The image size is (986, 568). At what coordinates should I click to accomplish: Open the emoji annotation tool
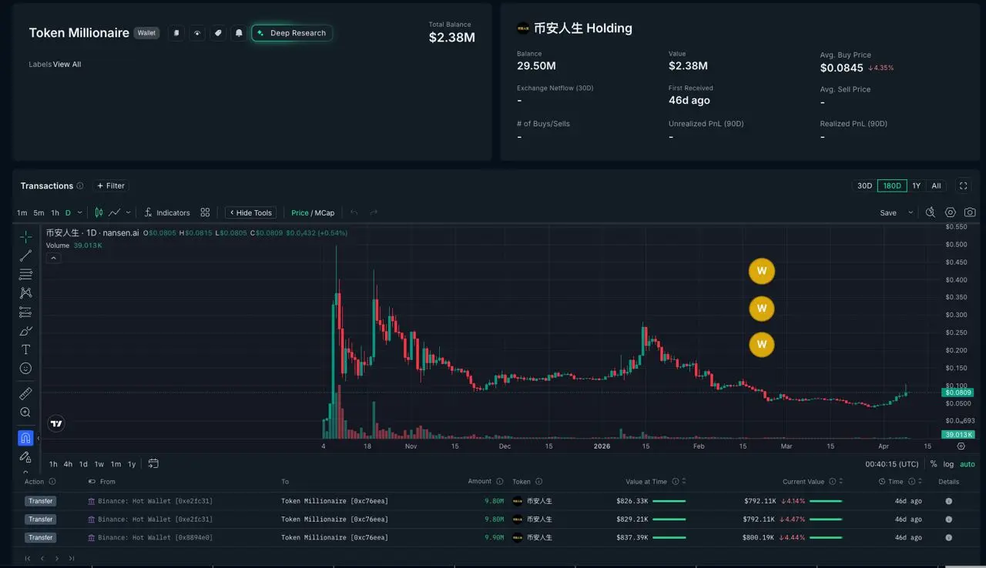point(25,368)
